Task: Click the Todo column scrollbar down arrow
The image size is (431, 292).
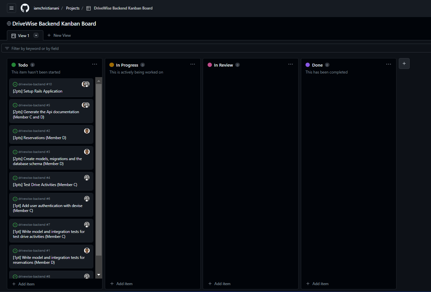Action: (99, 275)
